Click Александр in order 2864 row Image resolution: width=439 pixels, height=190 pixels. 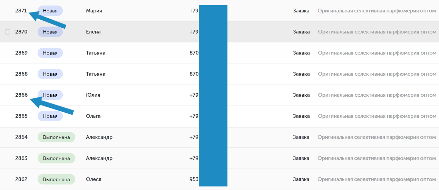(x=99, y=137)
